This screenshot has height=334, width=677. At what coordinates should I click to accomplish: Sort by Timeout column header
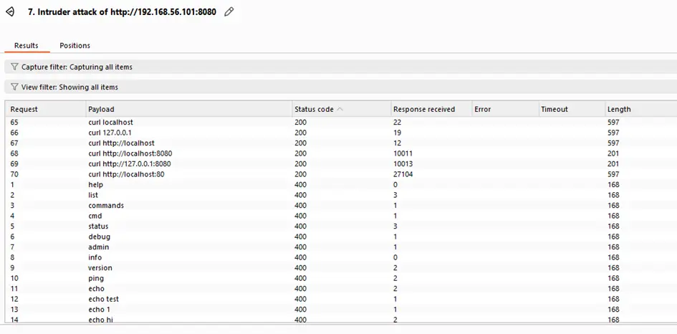[x=572, y=110]
